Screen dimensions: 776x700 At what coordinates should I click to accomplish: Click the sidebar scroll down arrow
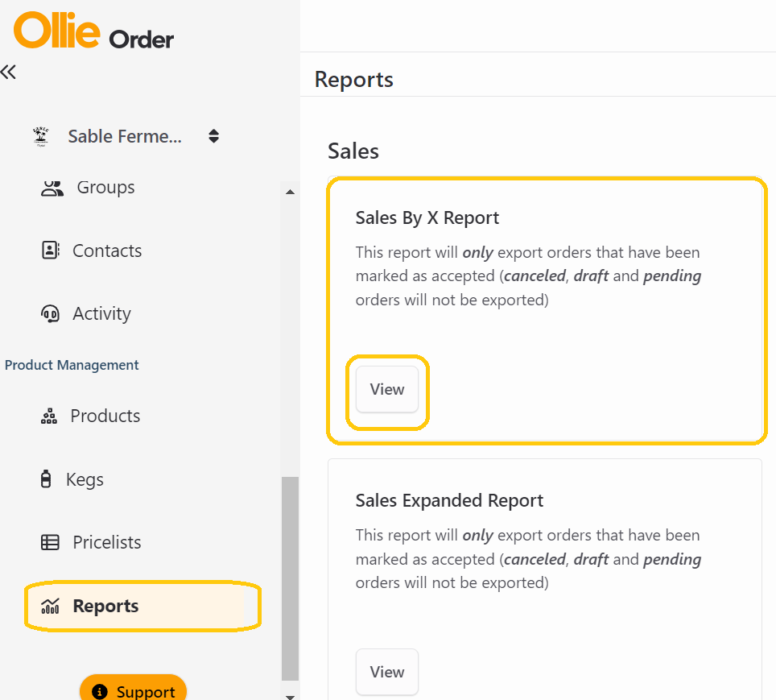pos(291,696)
